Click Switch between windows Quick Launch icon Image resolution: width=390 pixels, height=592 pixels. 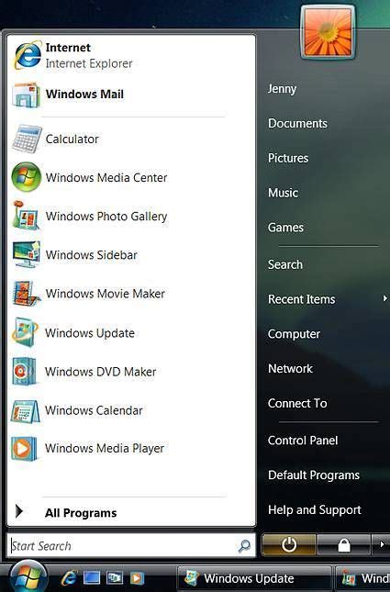pos(115,577)
